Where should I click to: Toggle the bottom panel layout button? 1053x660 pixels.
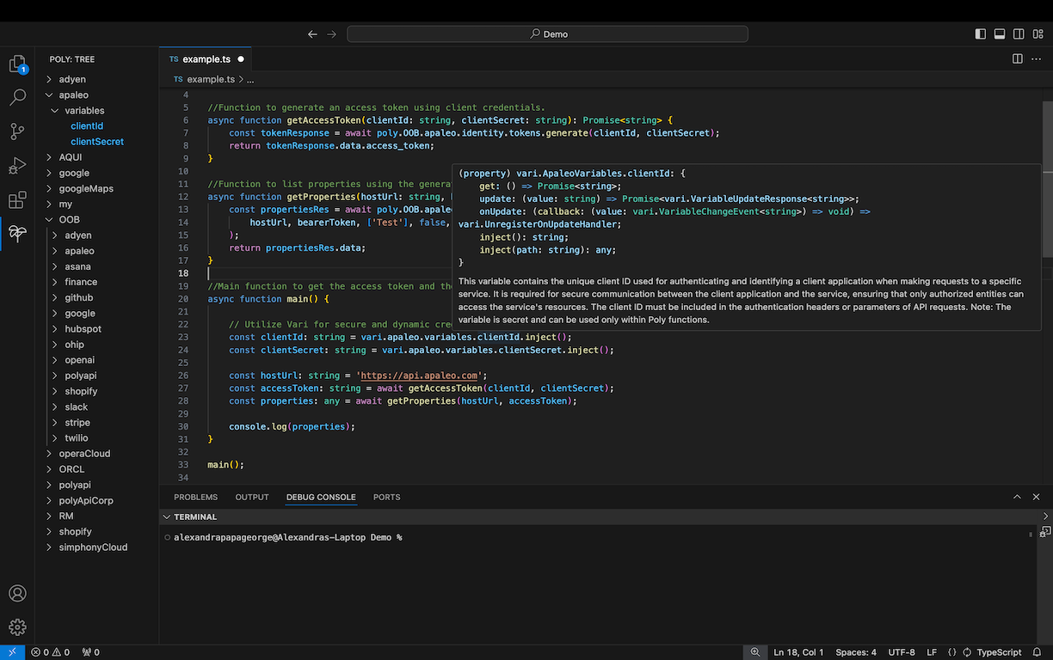click(1000, 34)
